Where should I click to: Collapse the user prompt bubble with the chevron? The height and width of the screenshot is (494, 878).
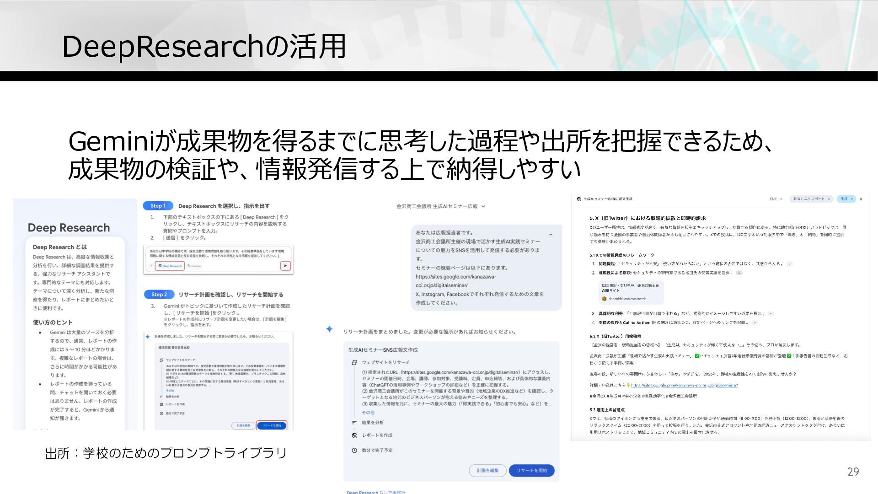pos(551,235)
